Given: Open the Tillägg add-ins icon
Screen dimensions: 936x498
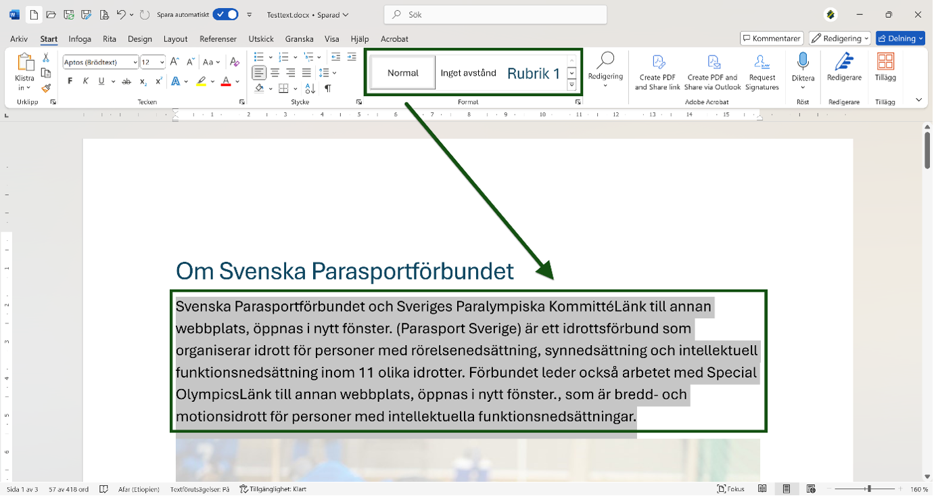Looking at the screenshot, I should (885, 68).
